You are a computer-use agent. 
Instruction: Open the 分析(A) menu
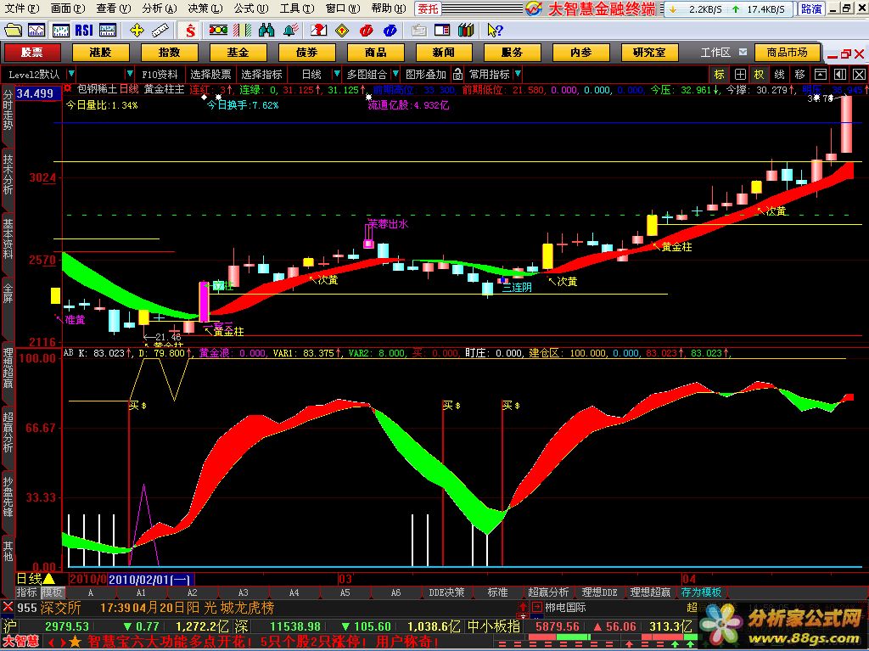coord(159,8)
